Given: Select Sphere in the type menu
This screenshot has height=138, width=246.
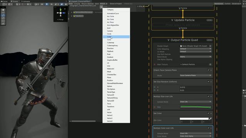Looking at the screenshot, I should click(116, 86).
